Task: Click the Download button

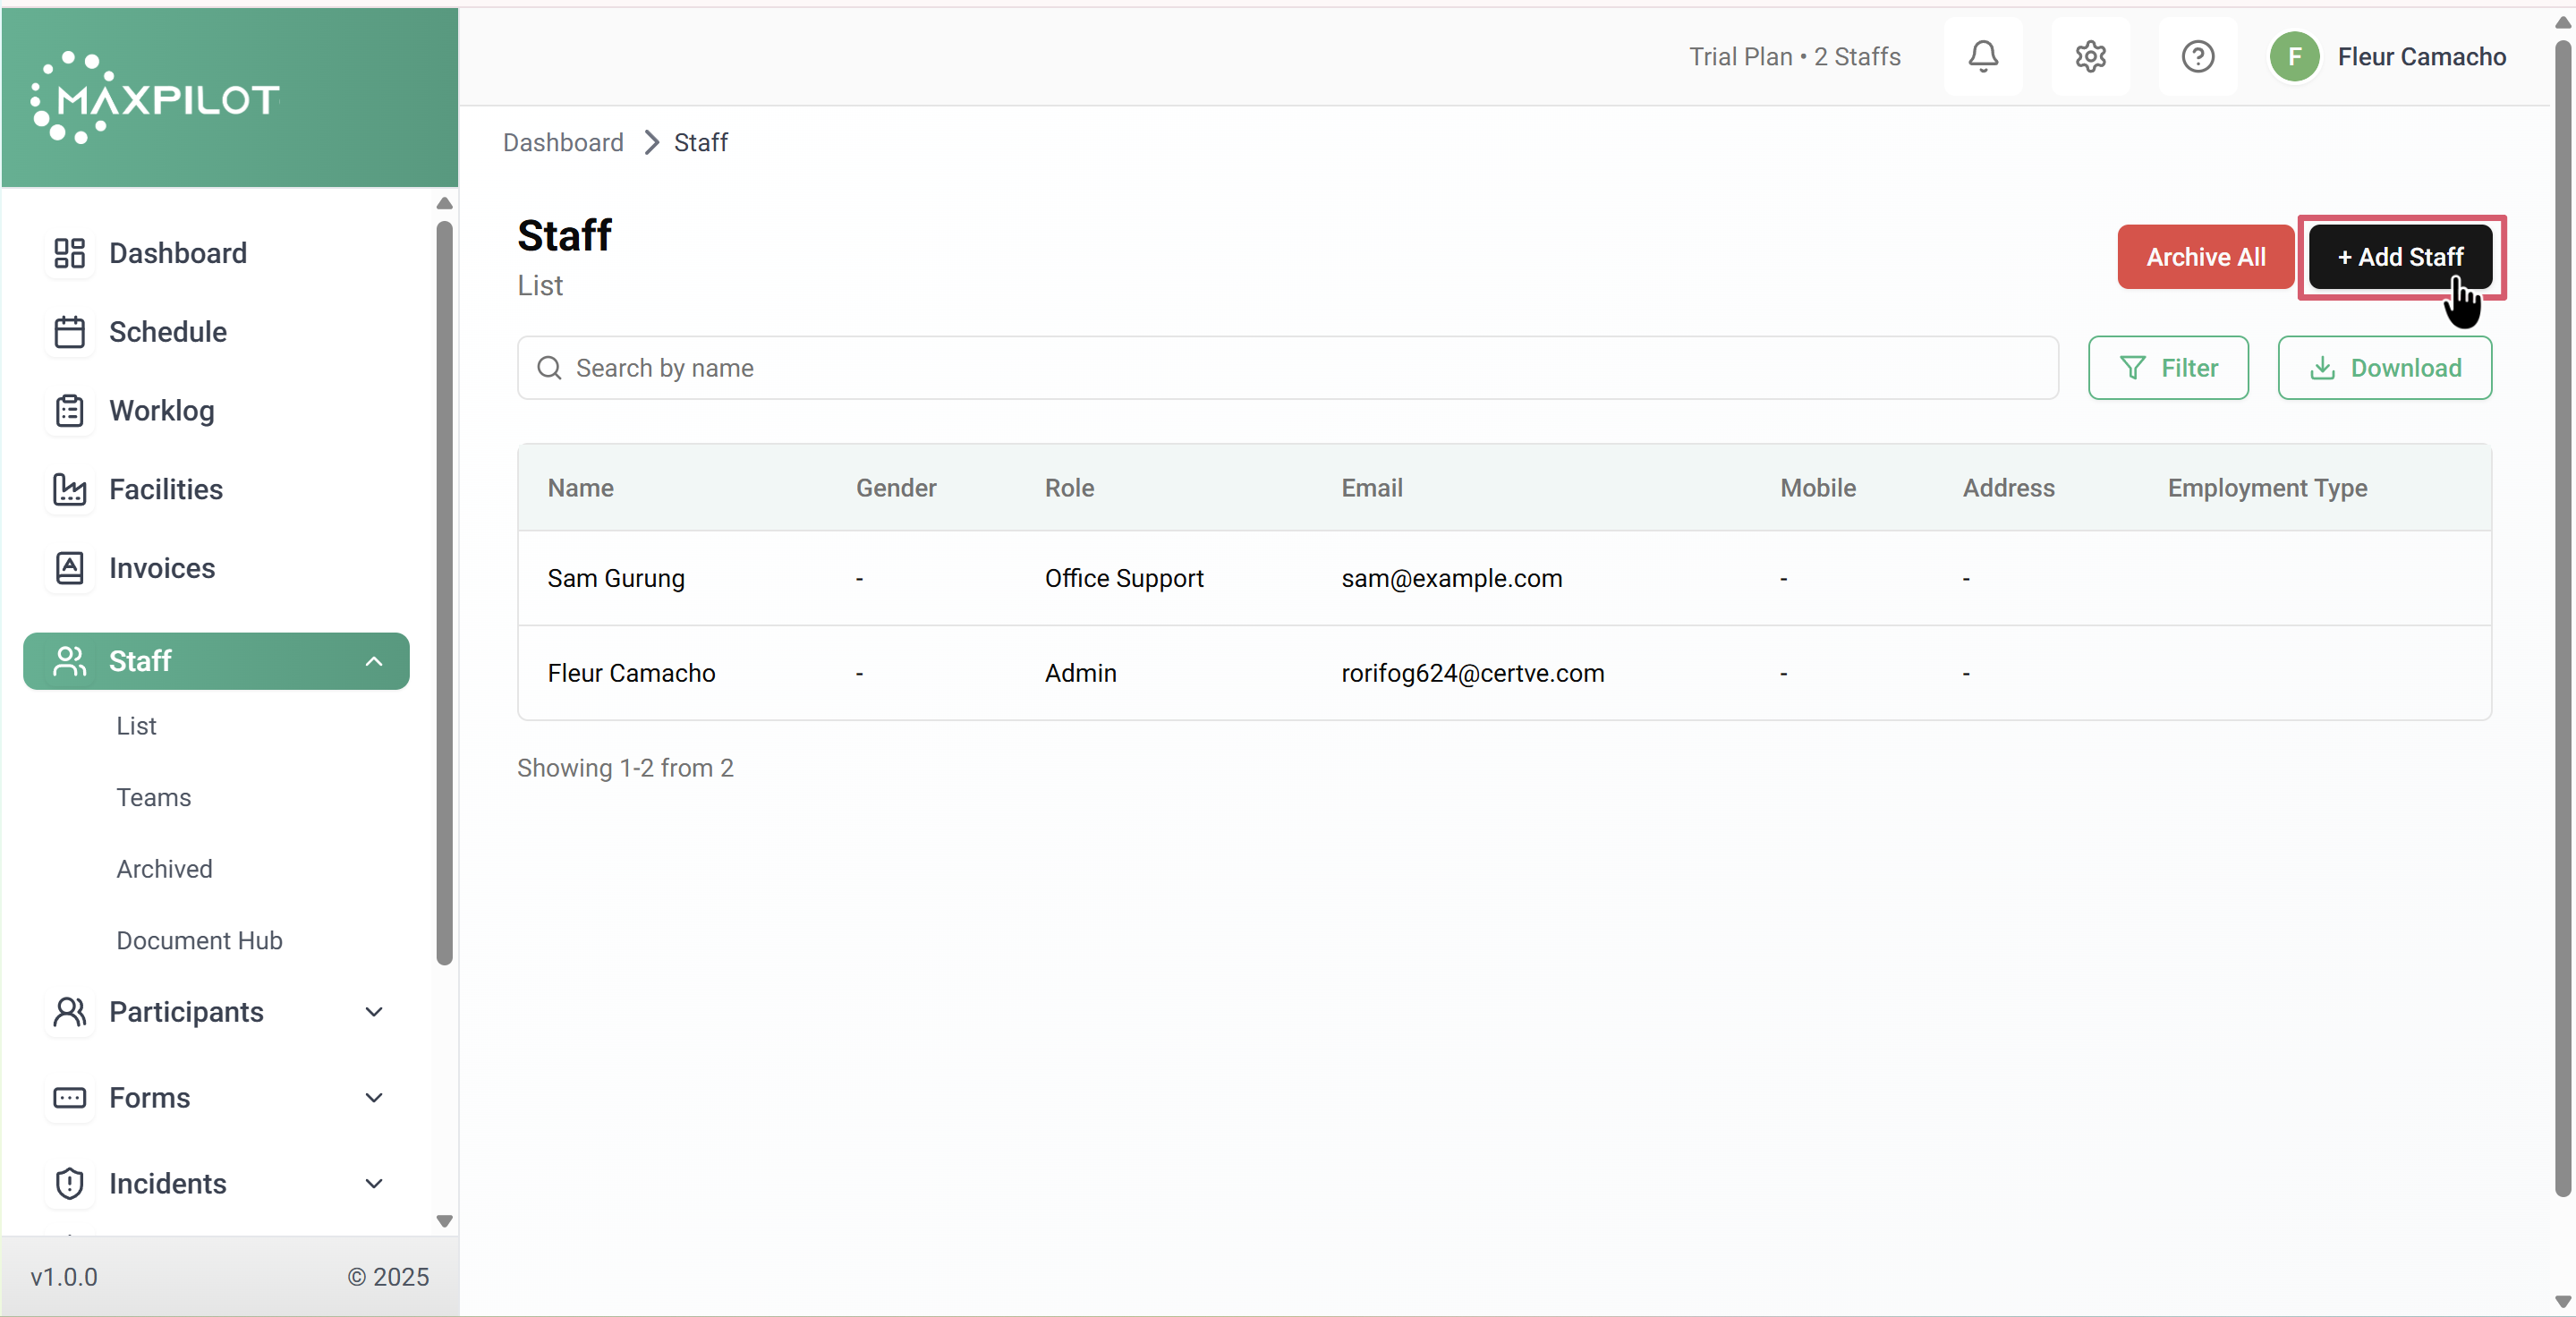Action: (2384, 368)
